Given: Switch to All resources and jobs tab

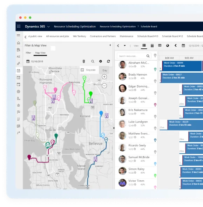Looking at the screenshot, I should [57, 36].
